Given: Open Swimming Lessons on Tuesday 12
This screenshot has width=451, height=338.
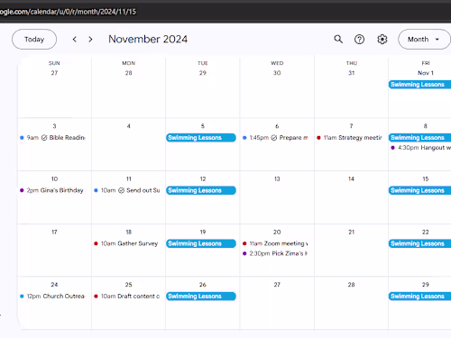Looking at the screenshot, I should point(201,190).
